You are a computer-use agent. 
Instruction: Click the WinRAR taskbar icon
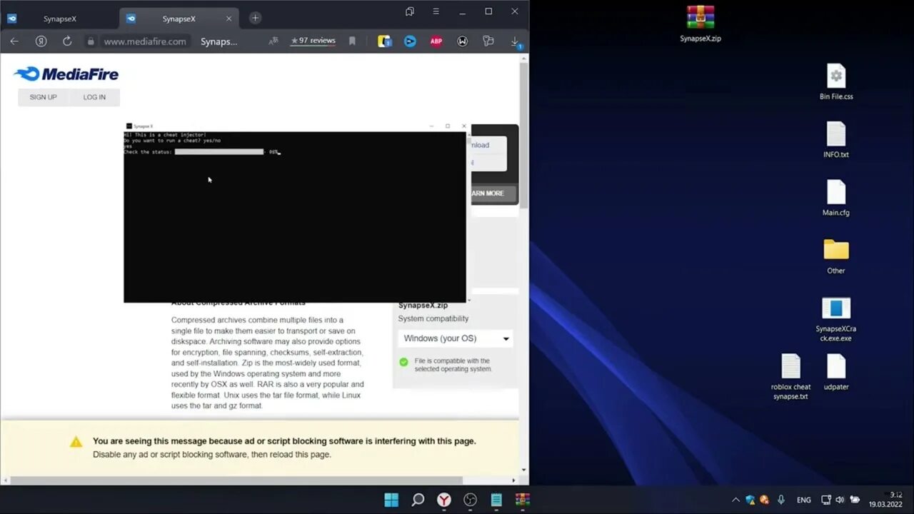click(523, 500)
